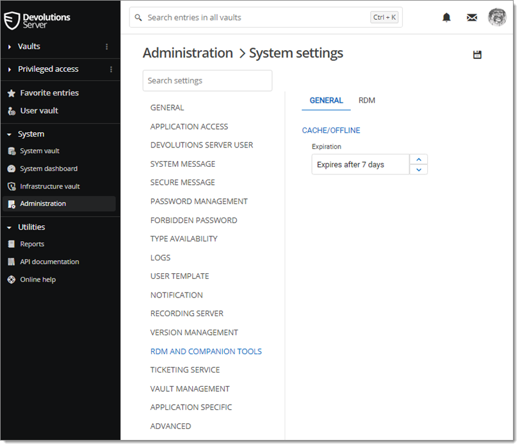Open FORBIDDEN PASSWORD settings
This screenshot has width=520, height=447.
pyautogui.click(x=193, y=221)
